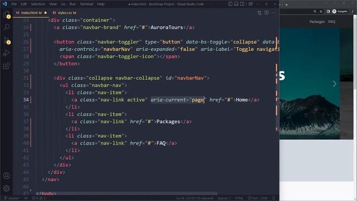Open the Go menu

click(x=63, y=4)
